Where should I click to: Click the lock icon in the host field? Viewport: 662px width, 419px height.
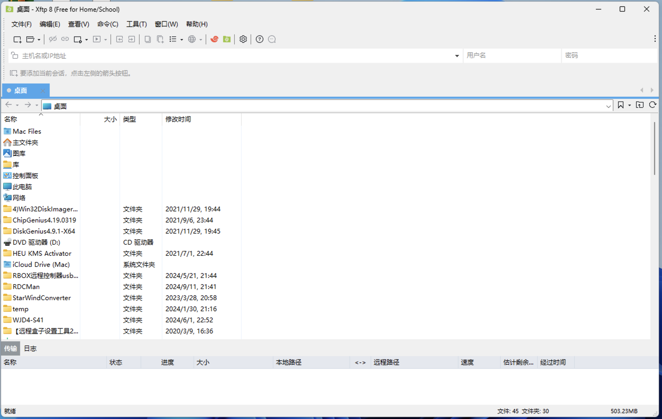coord(15,55)
